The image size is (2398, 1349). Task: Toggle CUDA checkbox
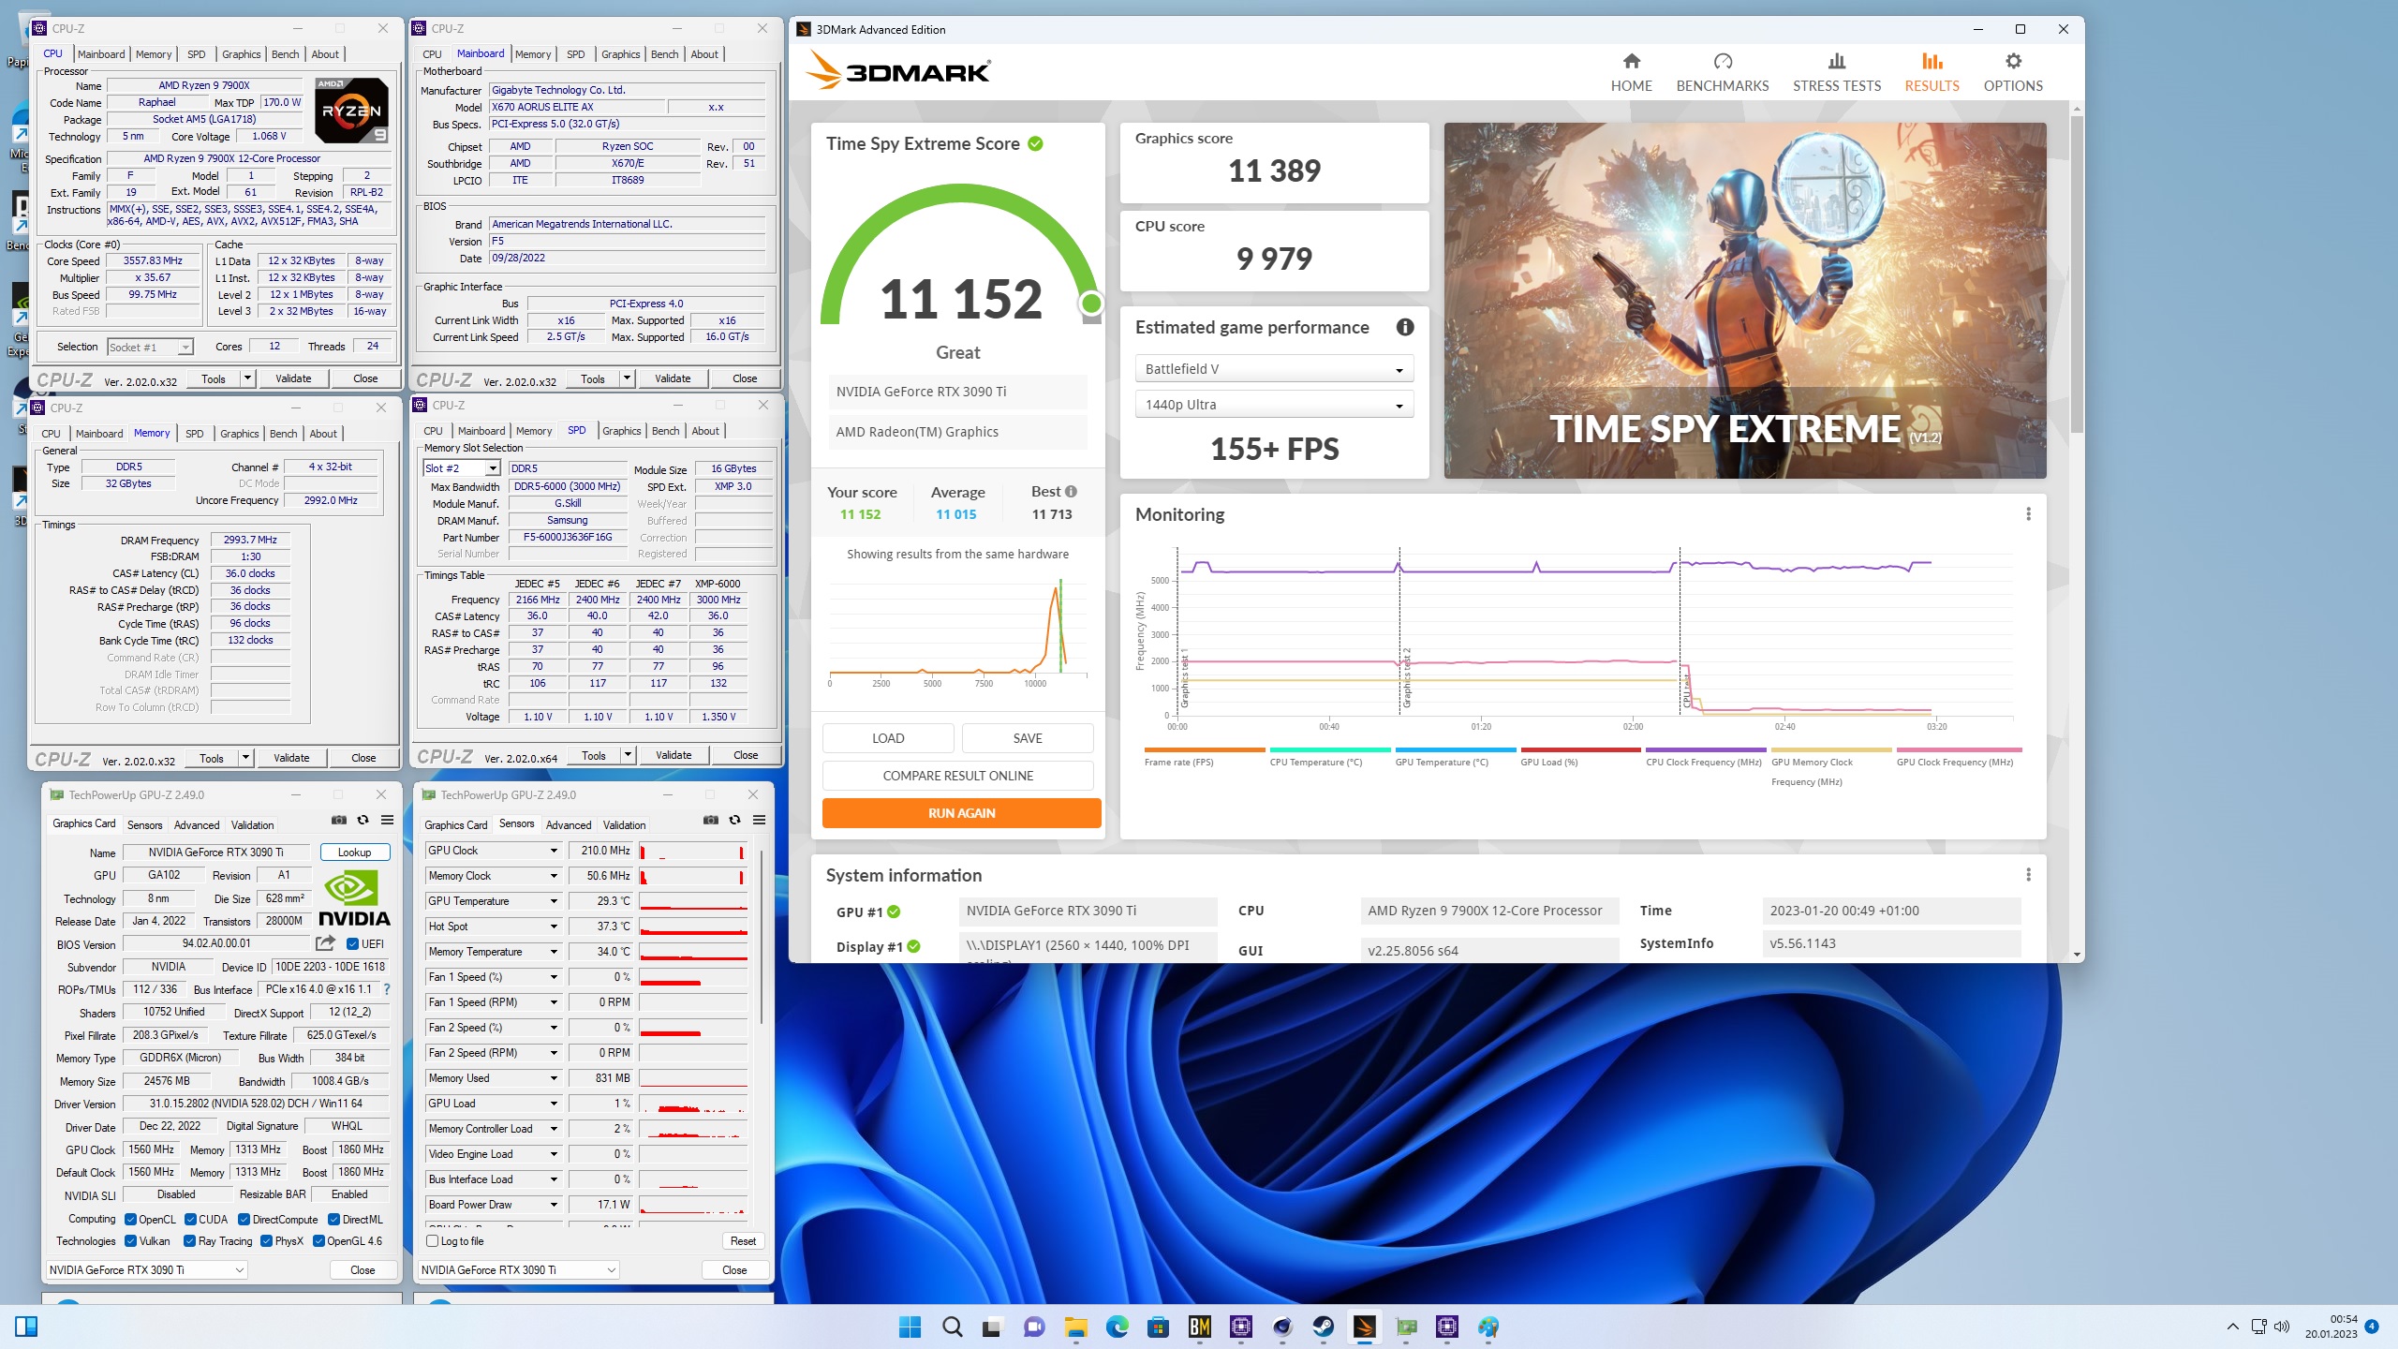pos(190,1220)
